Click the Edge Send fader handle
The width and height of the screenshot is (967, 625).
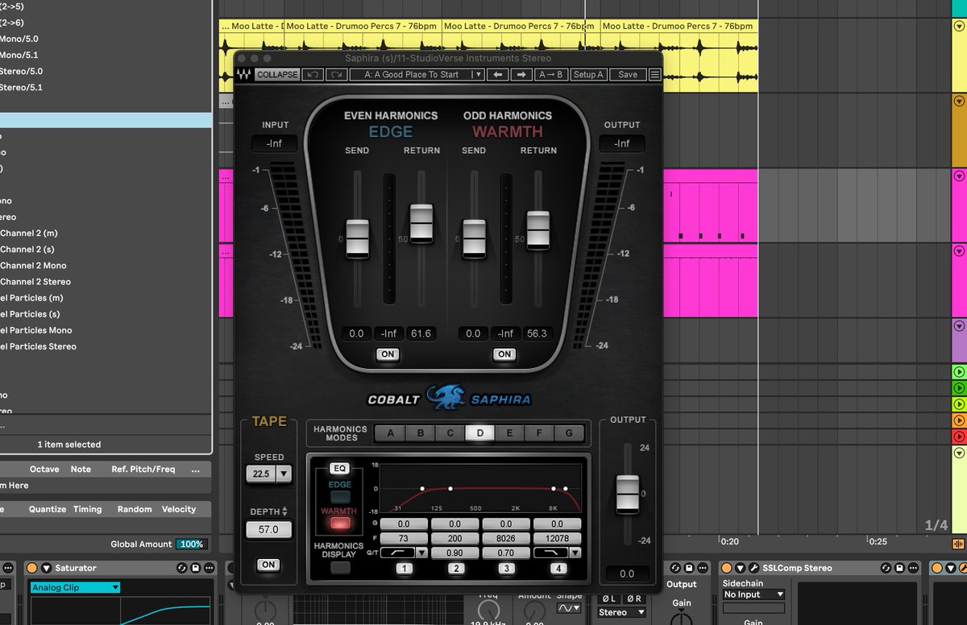pyautogui.click(x=357, y=238)
